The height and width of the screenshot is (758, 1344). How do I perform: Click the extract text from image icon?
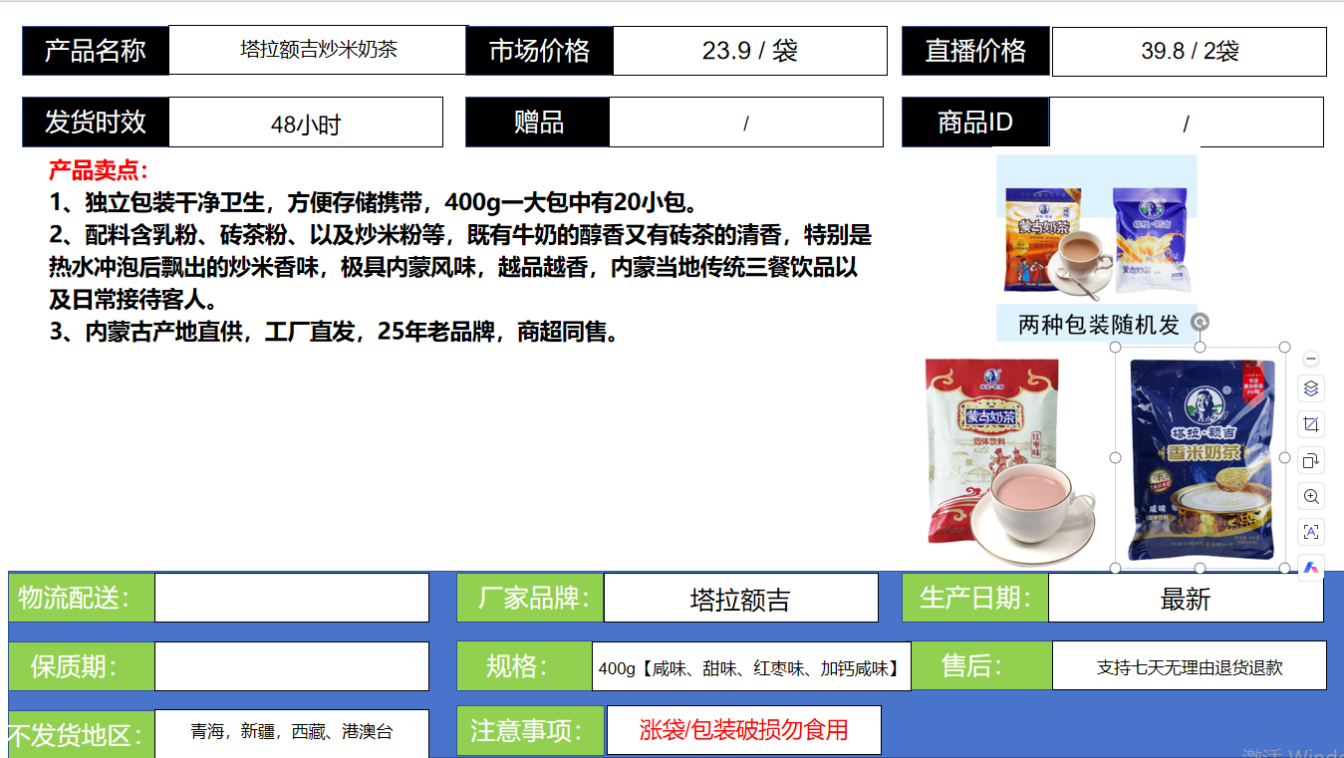[1311, 532]
